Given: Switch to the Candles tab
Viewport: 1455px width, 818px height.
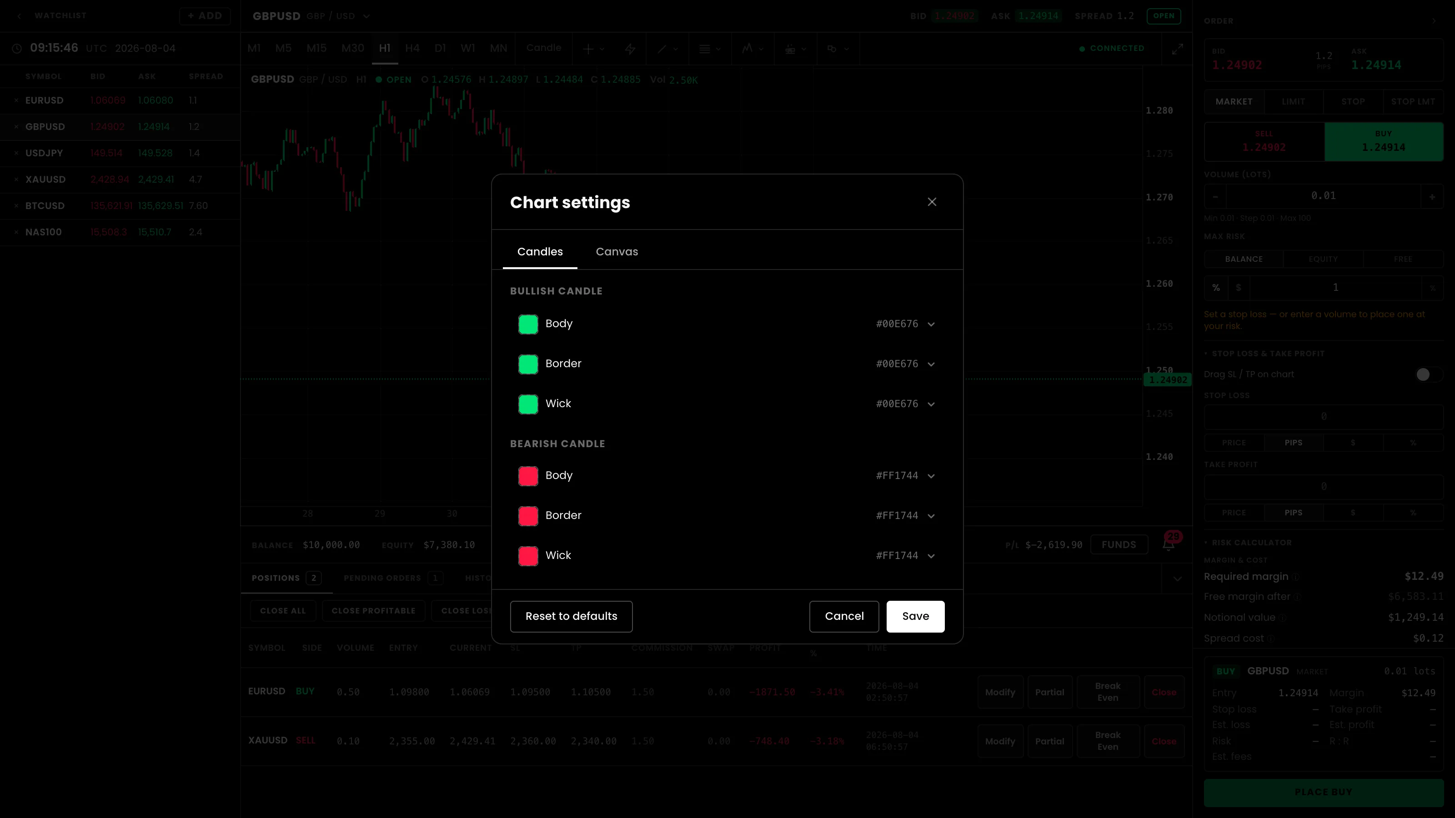Looking at the screenshot, I should [x=540, y=252].
